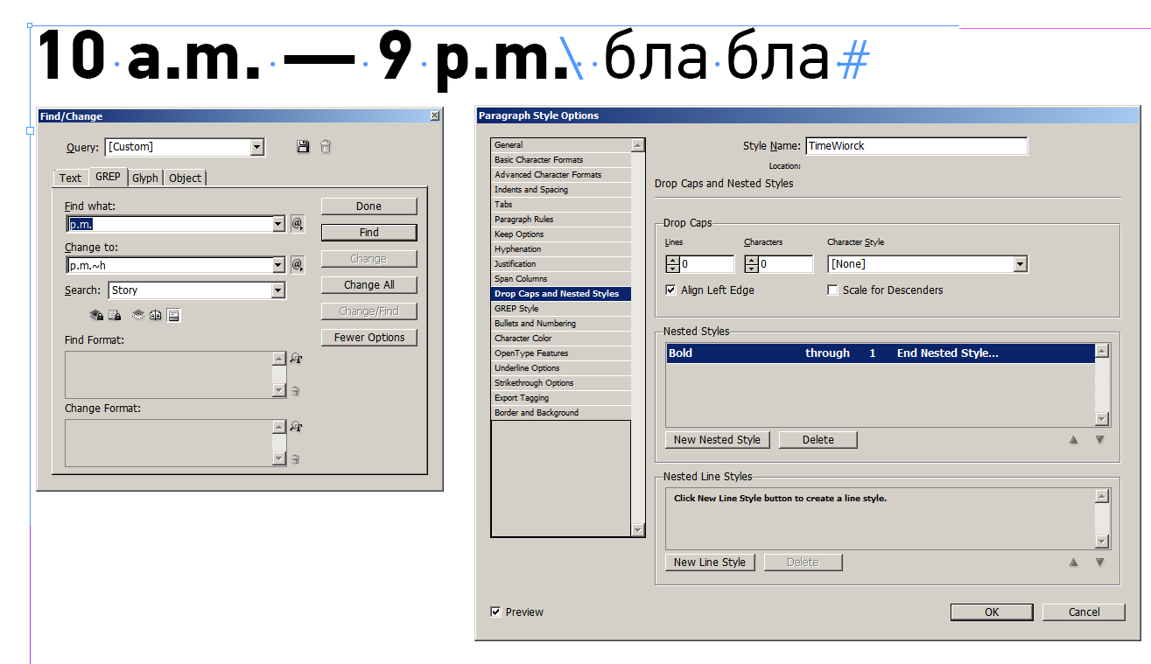Viewport: 1151px width, 664px height.
Task: Switch to the Glyph tab
Action: click(145, 178)
